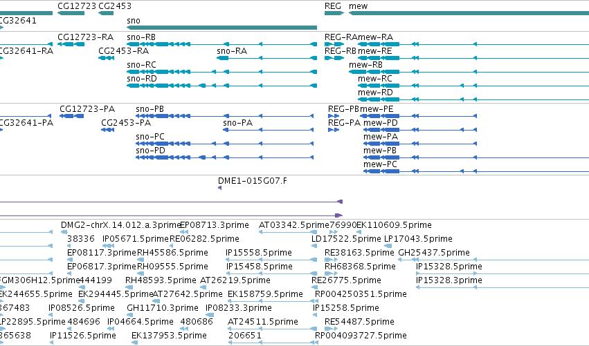The image size is (589, 346).
Task: Click the mew-PB protein label
Action: point(380,151)
